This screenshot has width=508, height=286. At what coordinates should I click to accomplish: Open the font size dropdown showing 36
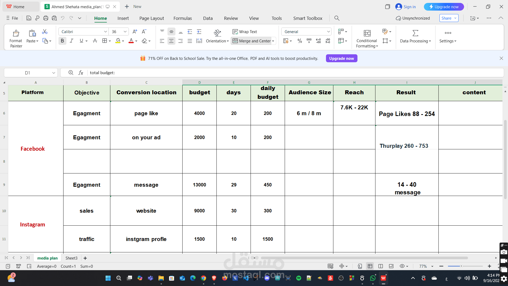125,32
